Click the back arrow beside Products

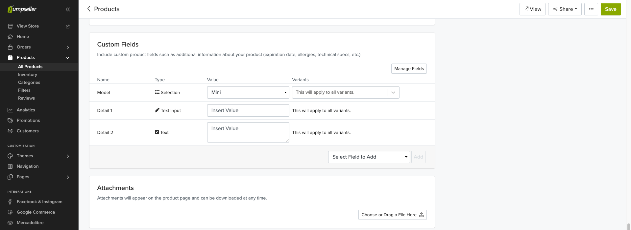[89, 9]
